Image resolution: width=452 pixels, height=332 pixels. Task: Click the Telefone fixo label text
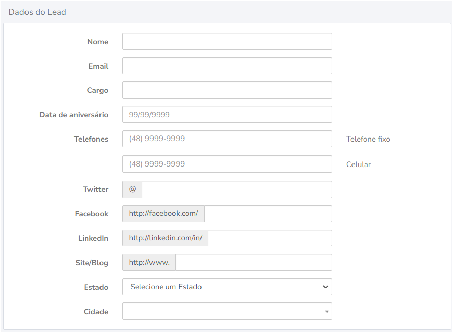click(368, 139)
